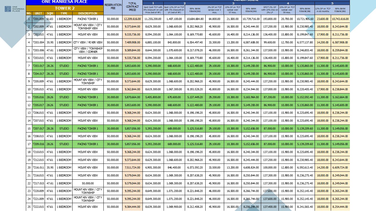Select the 6,885,100.00 cell
376x211 pixels.
click(x=153, y=42)
